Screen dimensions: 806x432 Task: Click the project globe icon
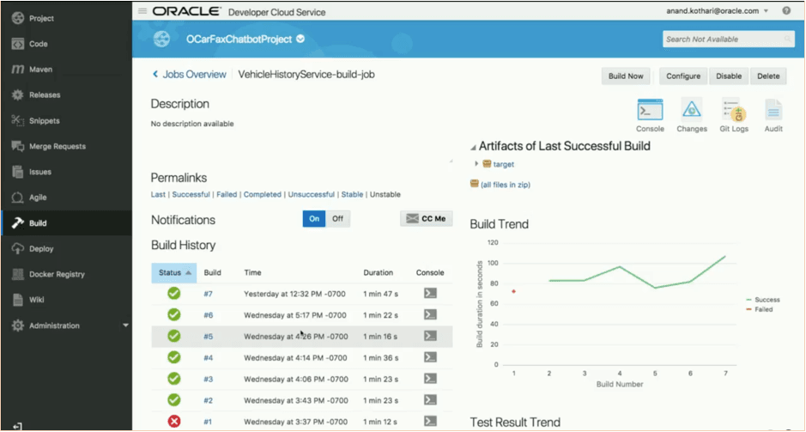(162, 40)
